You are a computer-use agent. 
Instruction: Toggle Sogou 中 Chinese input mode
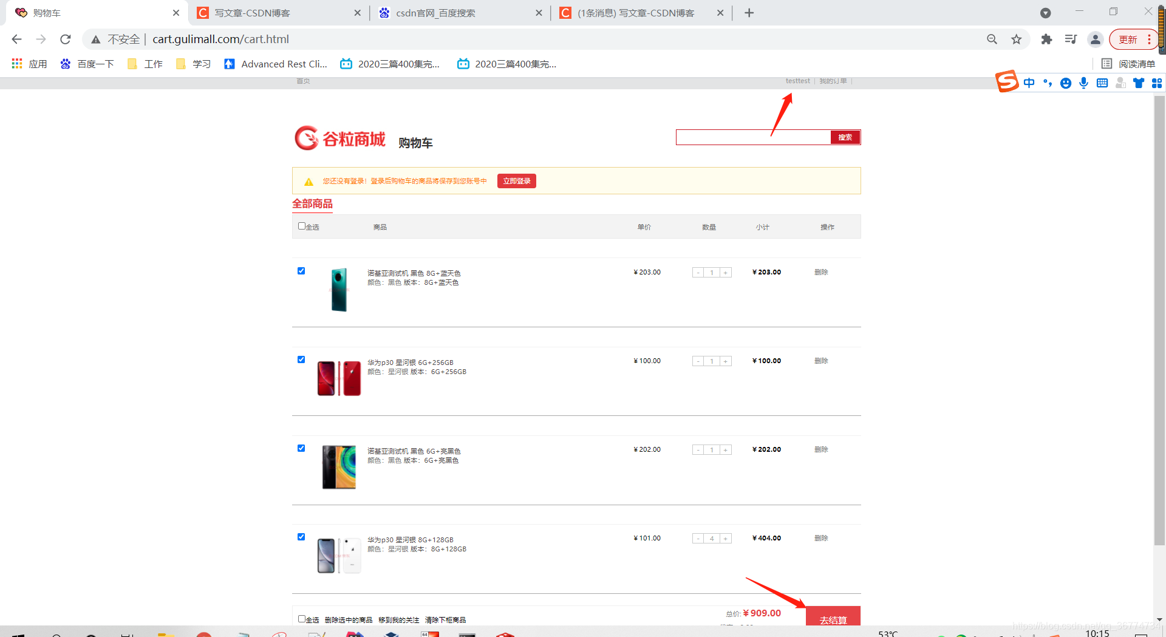pos(1029,83)
